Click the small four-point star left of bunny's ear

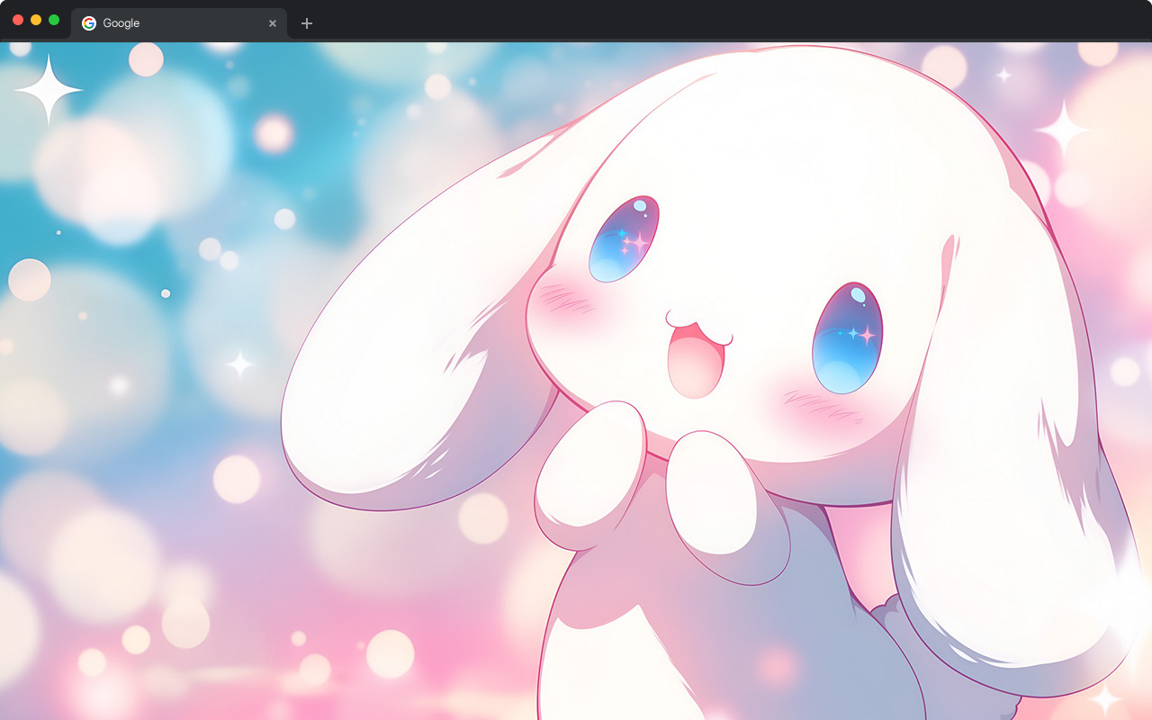[239, 364]
